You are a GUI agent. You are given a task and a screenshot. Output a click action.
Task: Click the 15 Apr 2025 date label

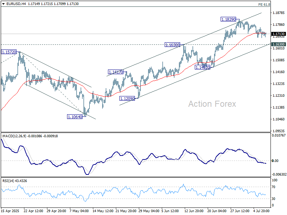click(x=9, y=211)
